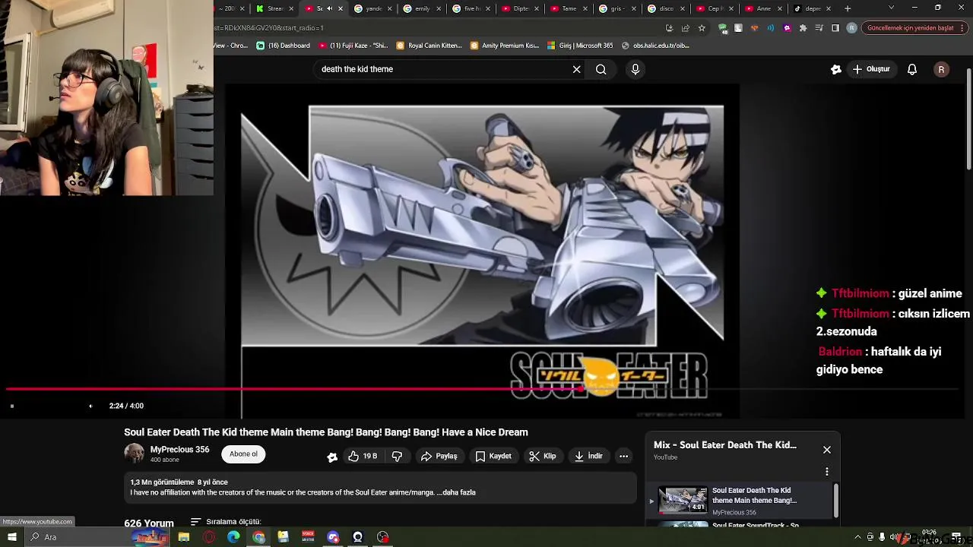Switch to the disco browser tab
Image resolution: width=973 pixels, height=547 pixels.
(666, 8)
